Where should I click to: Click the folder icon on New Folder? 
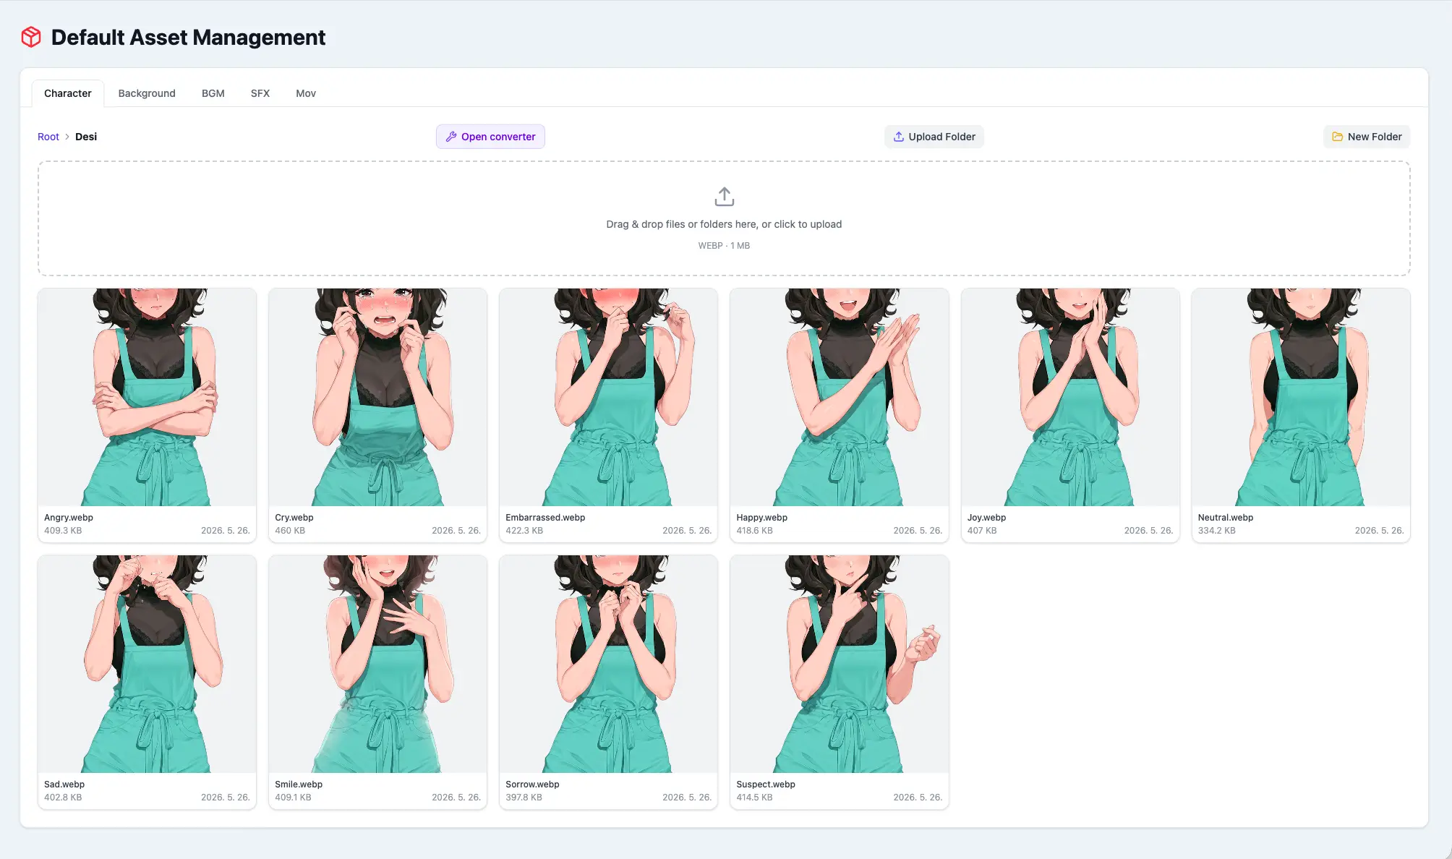[x=1337, y=137]
